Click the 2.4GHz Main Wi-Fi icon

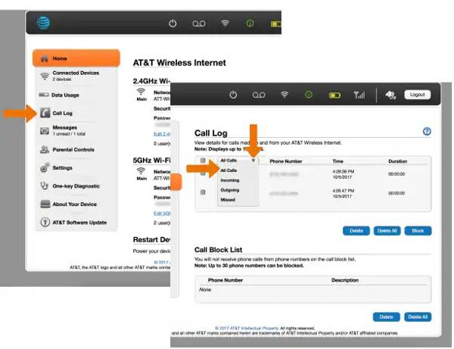pos(141,92)
